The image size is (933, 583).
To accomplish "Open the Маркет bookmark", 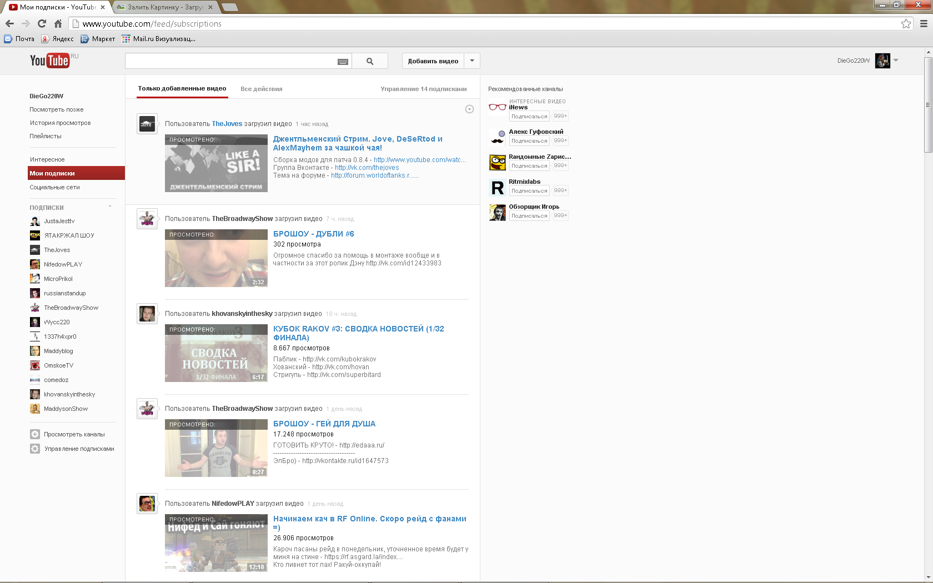I will pos(98,39).
